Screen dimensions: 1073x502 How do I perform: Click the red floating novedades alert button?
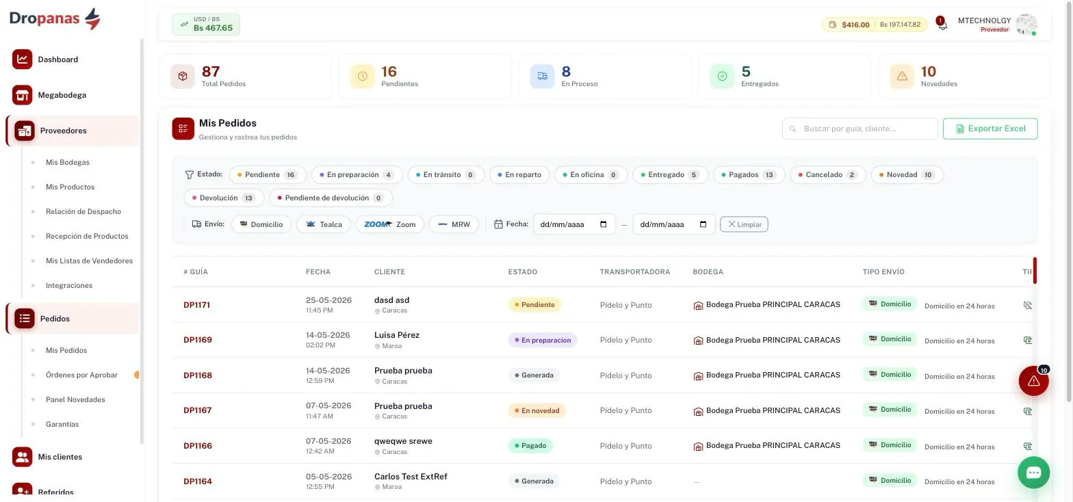point(1034,381)
